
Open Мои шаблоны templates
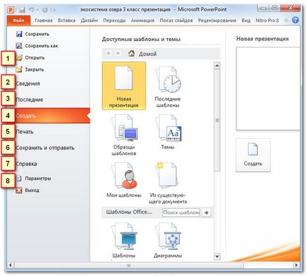124,179
